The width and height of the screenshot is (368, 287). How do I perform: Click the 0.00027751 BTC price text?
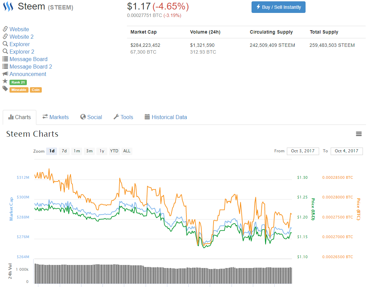point(145,16)
